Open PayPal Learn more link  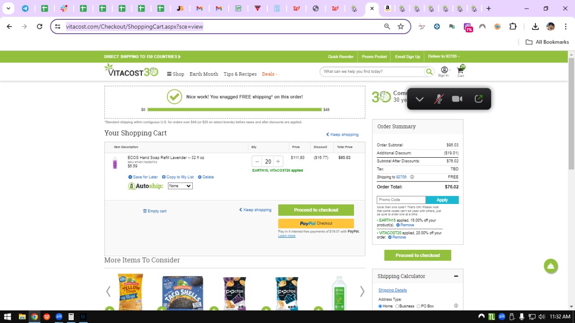(x=287, y=236)
